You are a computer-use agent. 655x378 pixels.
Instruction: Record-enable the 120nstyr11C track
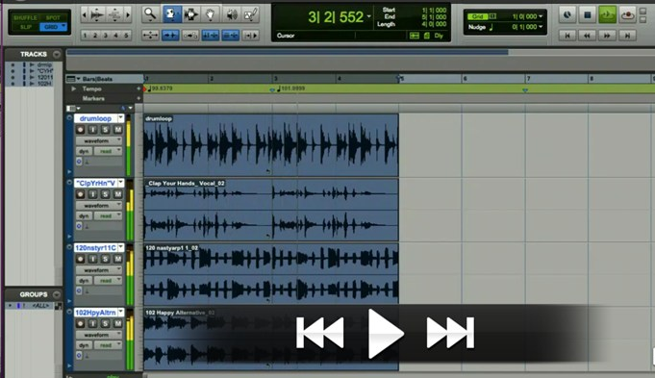tap(80, 260)
